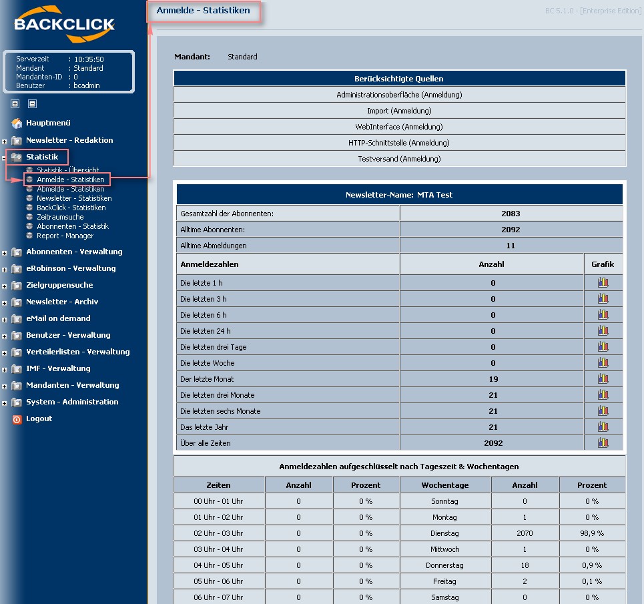Expand the Abonnenten - Verwaltung node
Image resolution: width=644 pixels, height=604 pixels.
[x=4, y=253]
